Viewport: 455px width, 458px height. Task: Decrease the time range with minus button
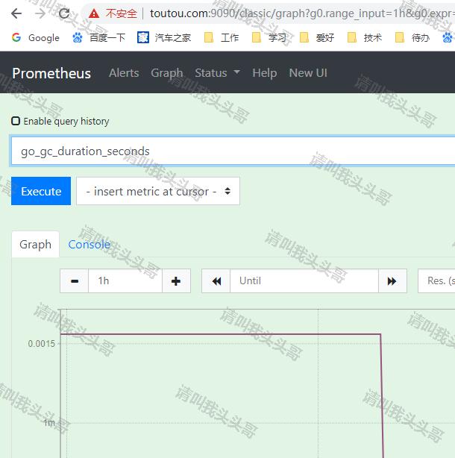[x=74, y=281]
